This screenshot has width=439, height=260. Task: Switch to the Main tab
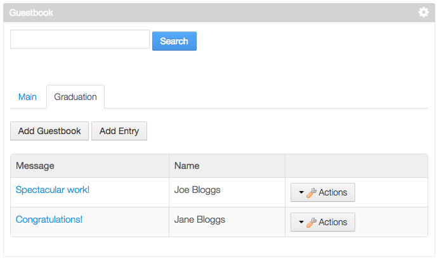(x=27, y=97)
